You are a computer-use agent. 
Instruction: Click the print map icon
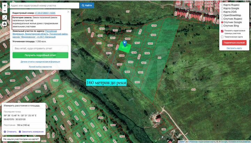click(x=5, y=24)
